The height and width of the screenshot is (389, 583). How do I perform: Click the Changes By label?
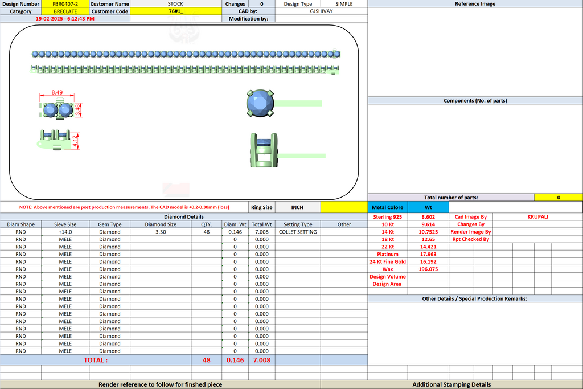pos(471,224)
